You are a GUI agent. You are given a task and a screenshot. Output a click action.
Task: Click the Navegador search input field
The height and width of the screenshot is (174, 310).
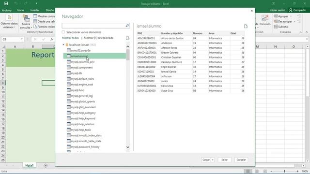coord(93,26)
